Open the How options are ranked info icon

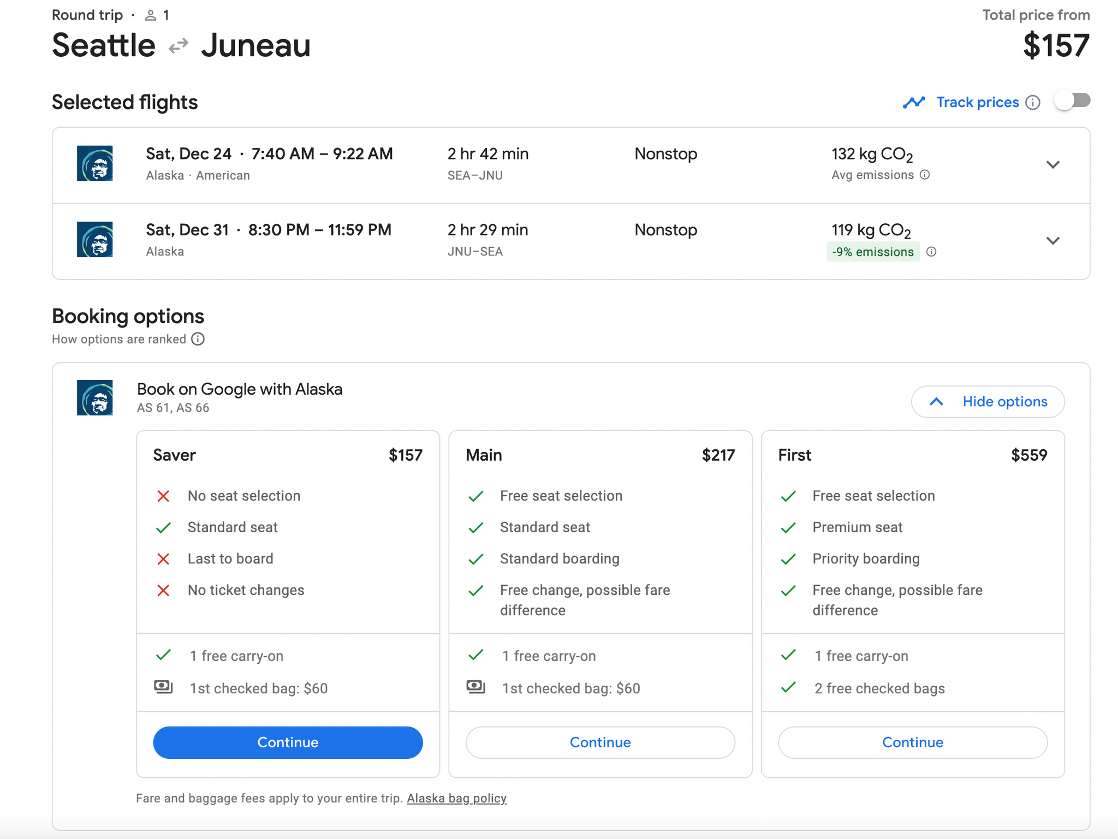point(197,339)
